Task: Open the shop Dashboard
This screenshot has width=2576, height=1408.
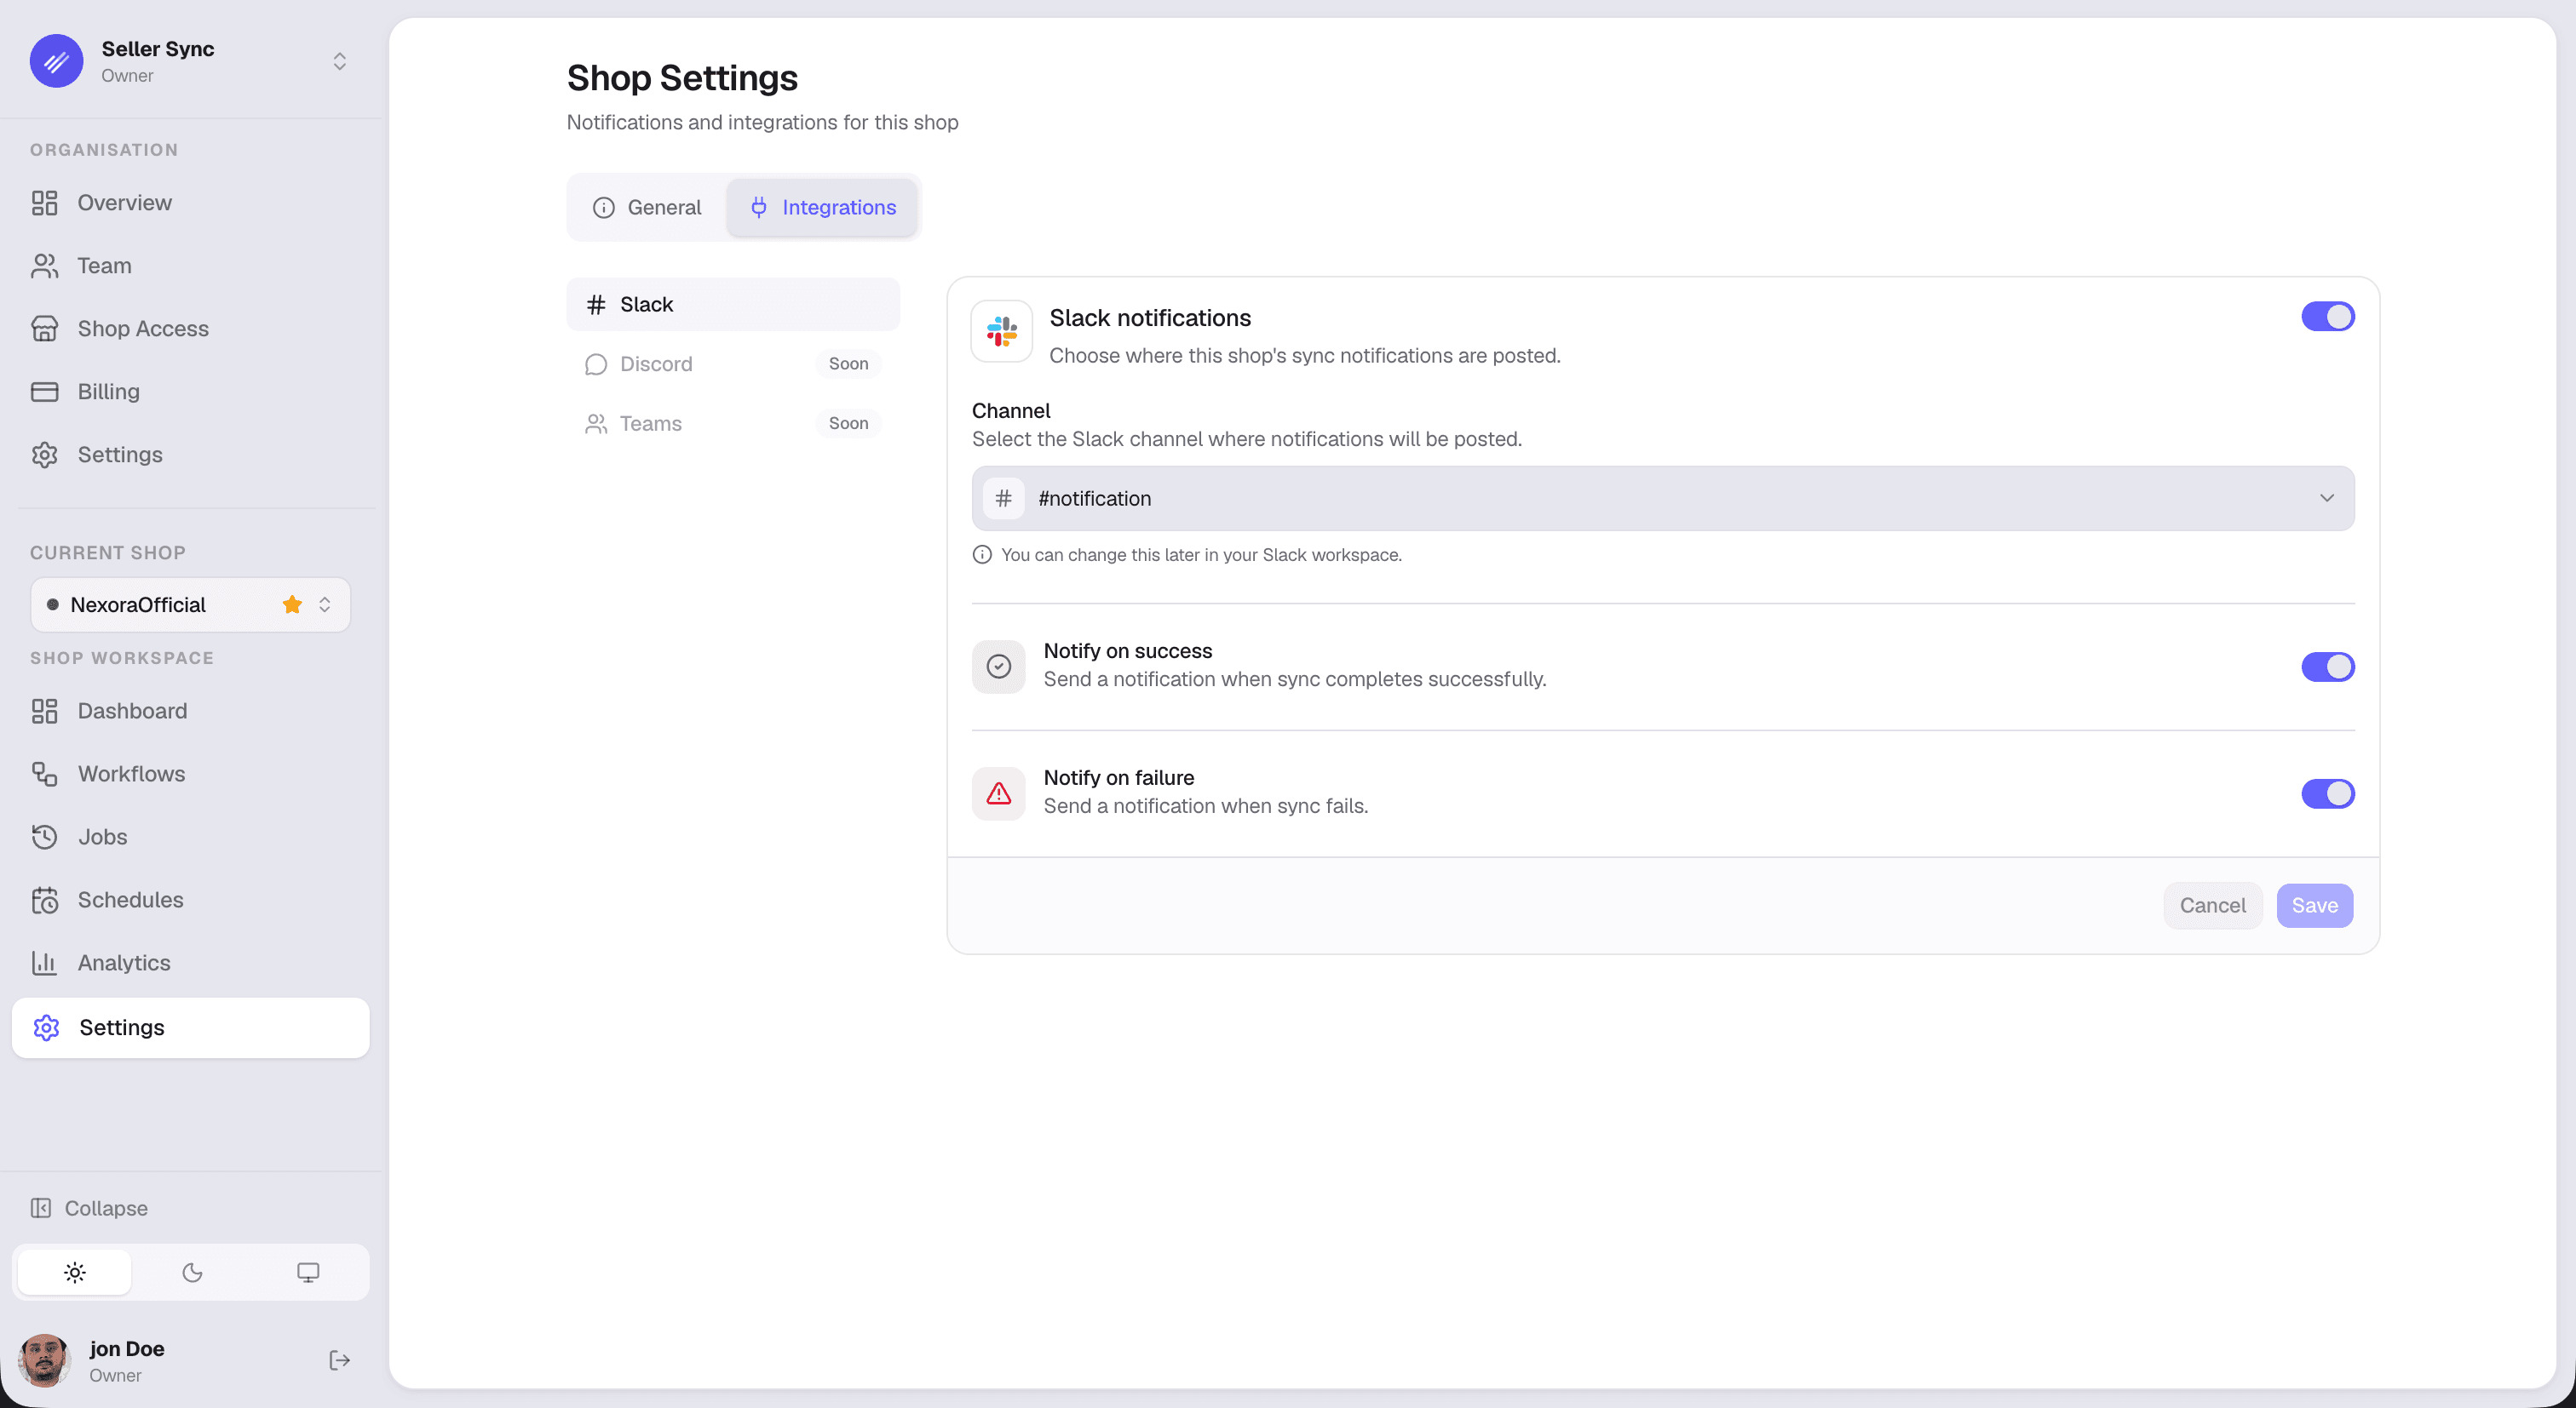Action: click(x=190, y=712)
